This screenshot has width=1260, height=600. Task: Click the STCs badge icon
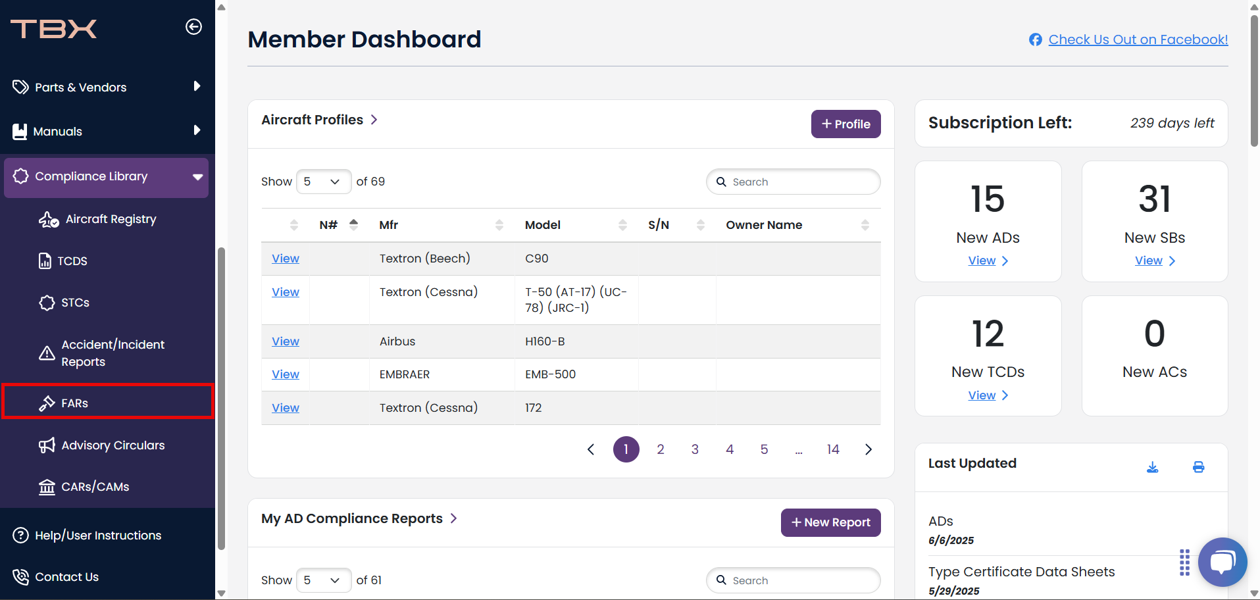pyautogui.click(x=47, y=303)
